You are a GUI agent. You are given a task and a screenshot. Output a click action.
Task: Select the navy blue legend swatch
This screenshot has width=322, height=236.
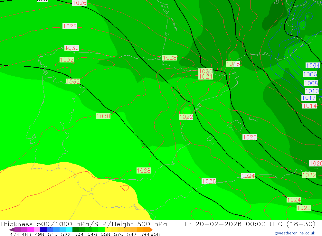(43, 230)
